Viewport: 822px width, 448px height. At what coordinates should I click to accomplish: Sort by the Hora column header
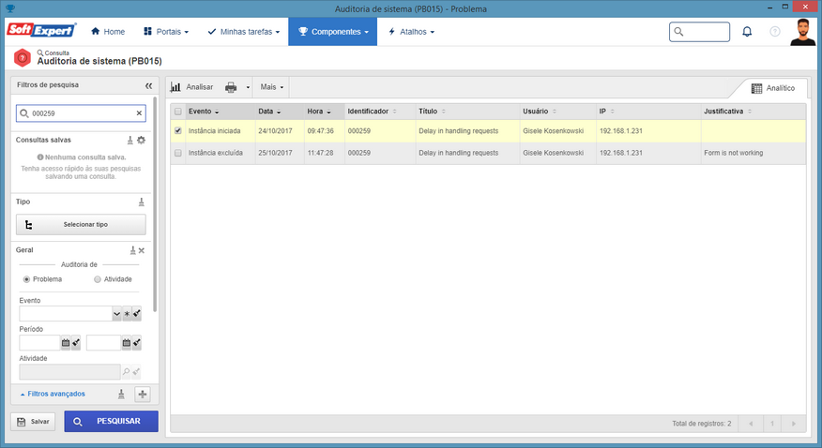coord(319,112)
